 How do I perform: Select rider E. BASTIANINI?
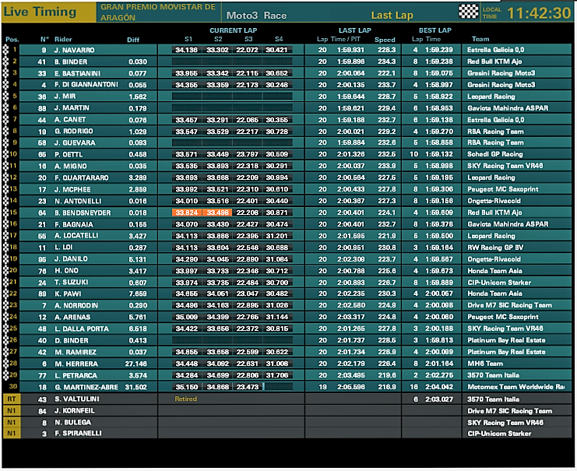pyautogui.click(x=77, y=73)
